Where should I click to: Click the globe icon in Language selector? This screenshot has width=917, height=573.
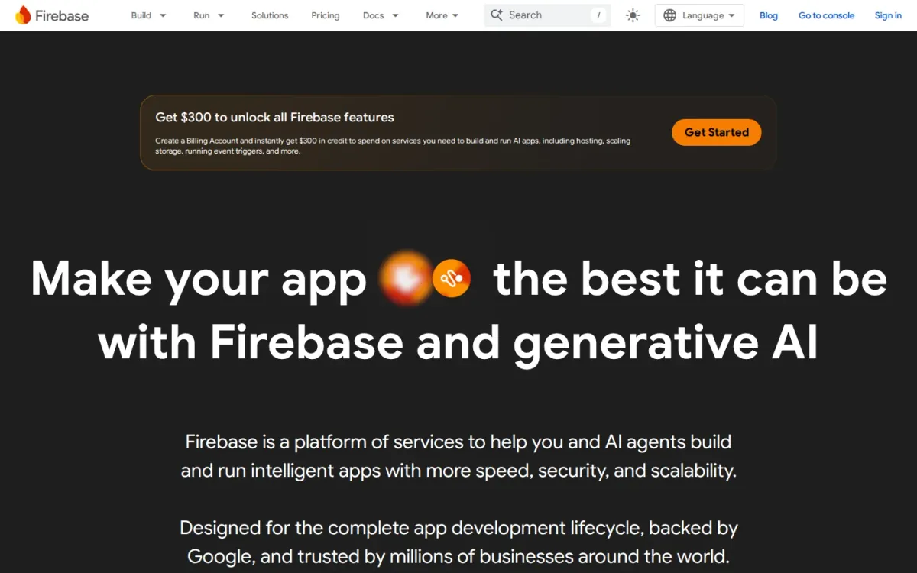tap(669, 15)
